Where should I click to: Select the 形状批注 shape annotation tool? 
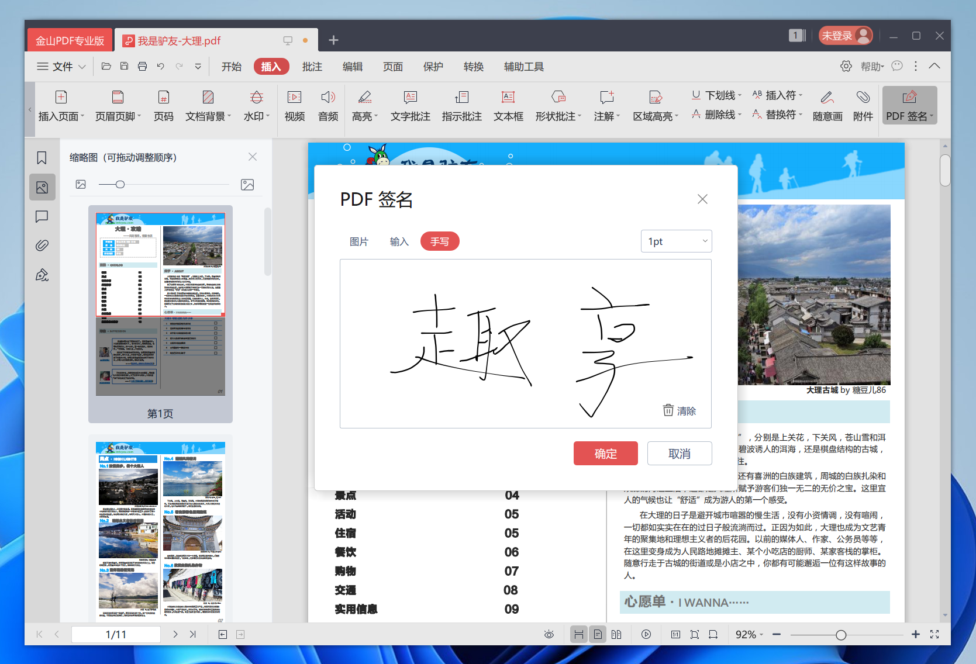tap(558, 106)
